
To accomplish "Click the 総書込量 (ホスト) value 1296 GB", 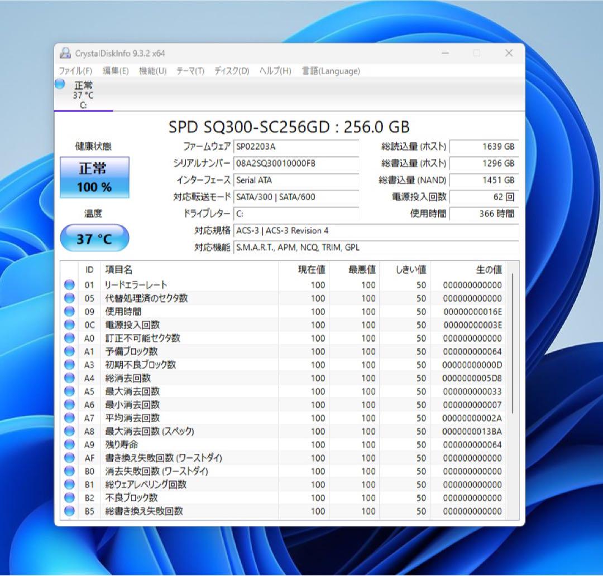I will point(484,163).
